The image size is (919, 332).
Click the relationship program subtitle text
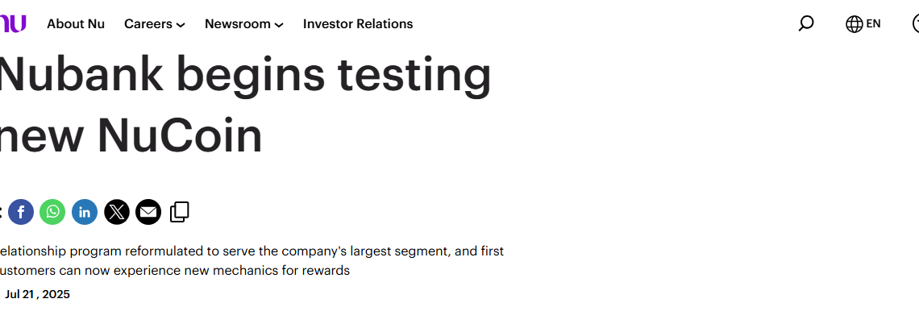(x=252, y=261)
